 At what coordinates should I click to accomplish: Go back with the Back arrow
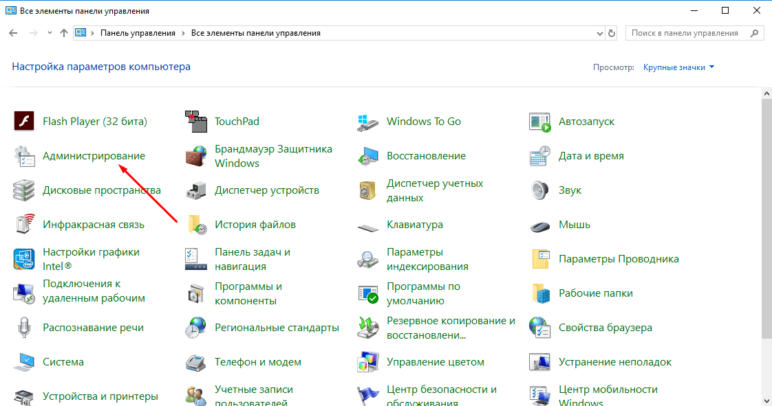[x=13, y=33]
